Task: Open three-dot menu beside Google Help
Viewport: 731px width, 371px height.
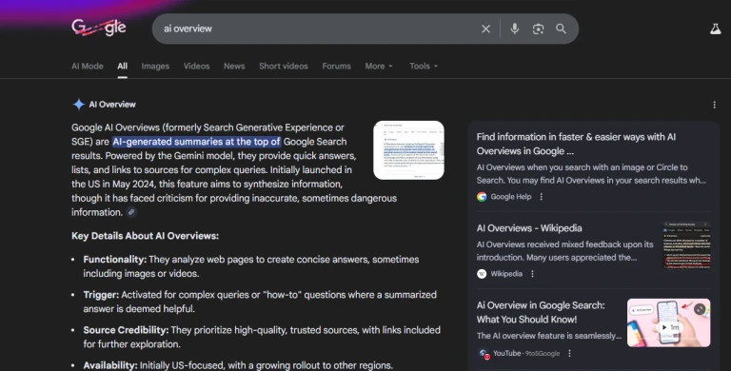Action: coord(542,197)
